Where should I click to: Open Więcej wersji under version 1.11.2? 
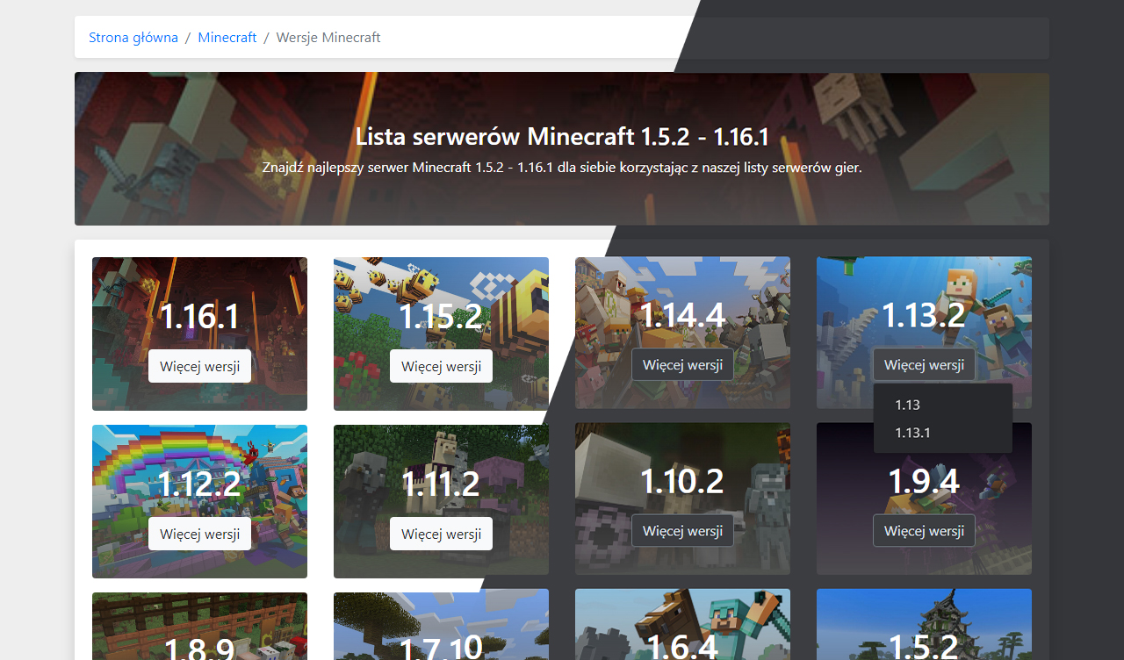pyautogui.click(x=441, y=534)
